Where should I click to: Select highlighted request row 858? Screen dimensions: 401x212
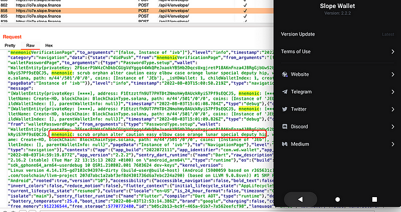tap(136, 11)
